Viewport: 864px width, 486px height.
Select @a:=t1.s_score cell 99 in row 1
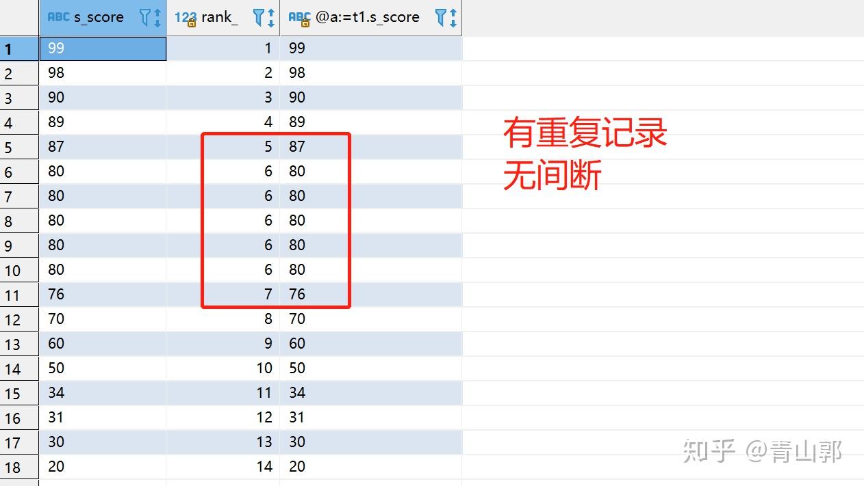pos(371,49)
